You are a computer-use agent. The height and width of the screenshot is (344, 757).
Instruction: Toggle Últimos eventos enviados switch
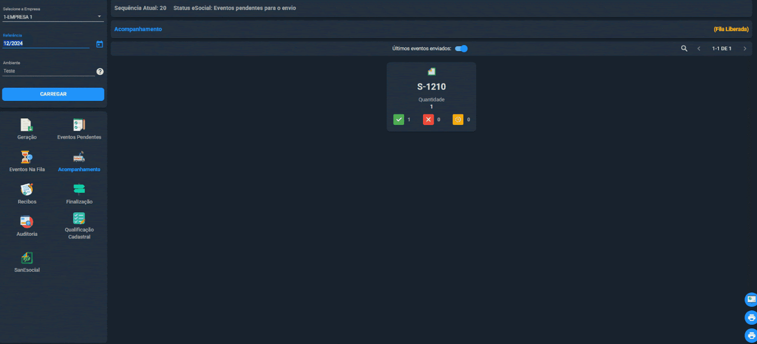tap(461, 48)
